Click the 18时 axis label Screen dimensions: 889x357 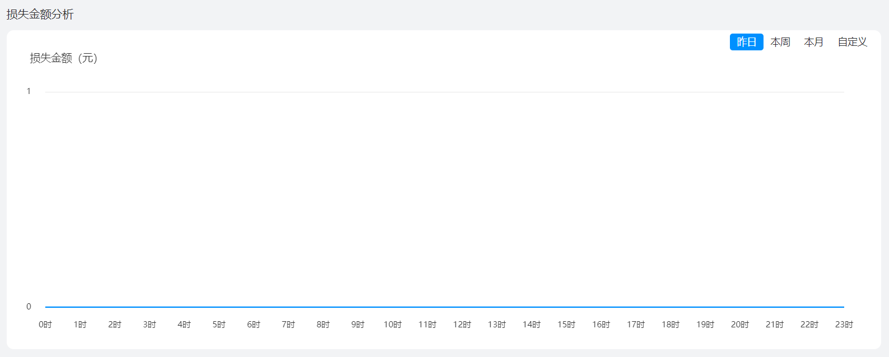[x=671, y=325]
